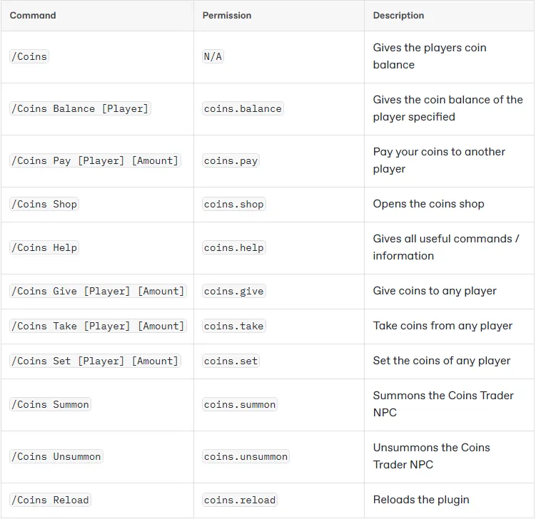The width and height of the screenshot is (536, 519).
Task: Select the /Coins Reload command
Action: 50,500
